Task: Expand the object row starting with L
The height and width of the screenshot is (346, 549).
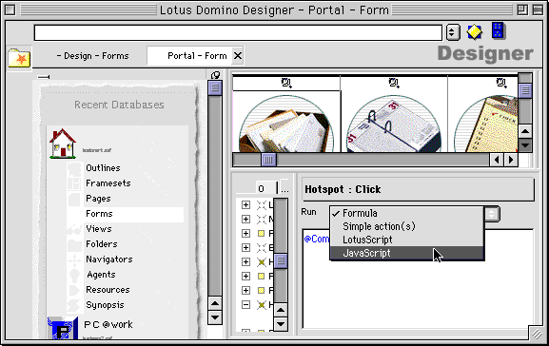Action: tap(245, 205)
